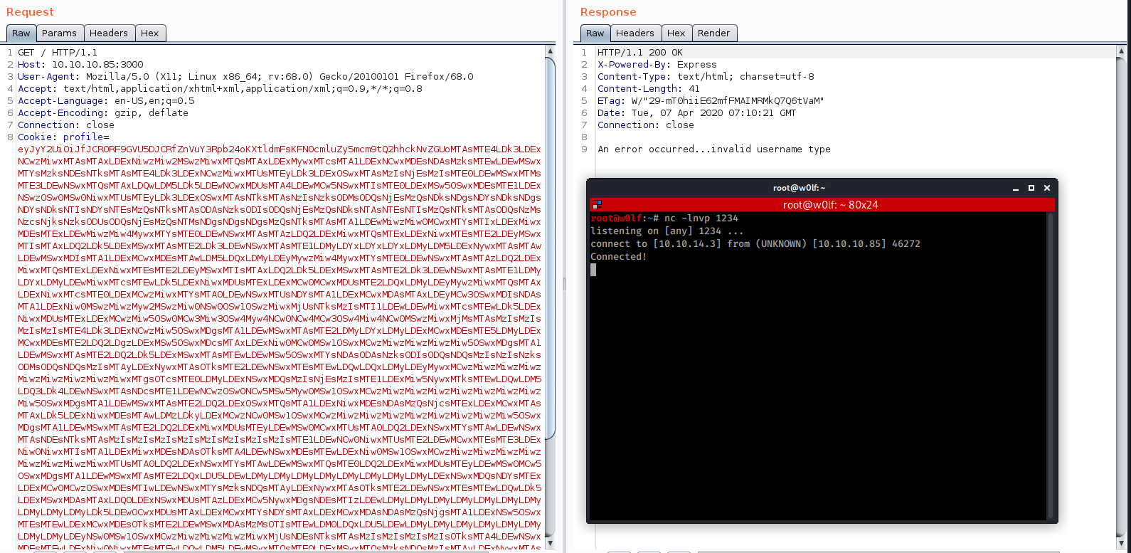Open the Response Hex tab

(x=676, y=33)
